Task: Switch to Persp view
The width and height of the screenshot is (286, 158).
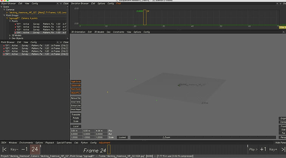Action: point(283,137)
